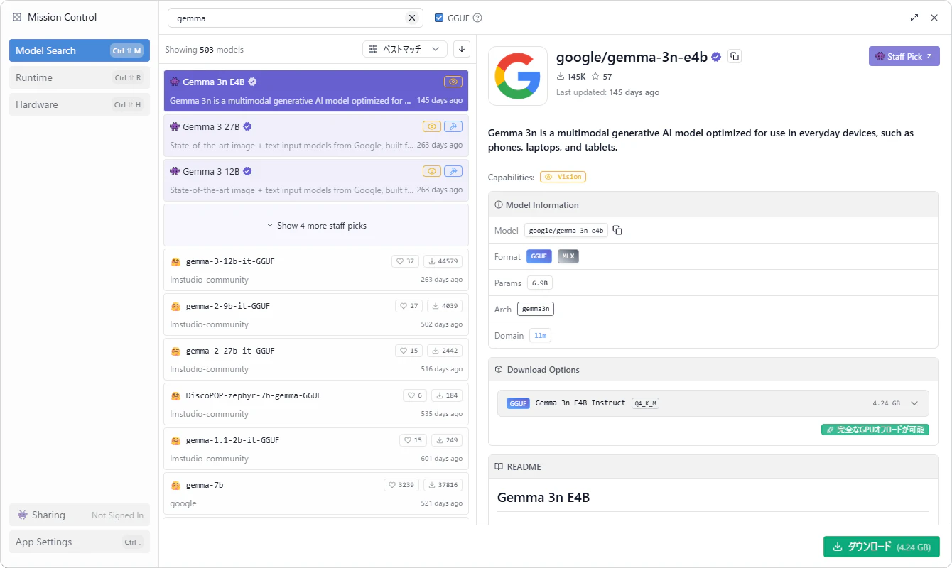Click the 6.9B params value

point(540,283)
